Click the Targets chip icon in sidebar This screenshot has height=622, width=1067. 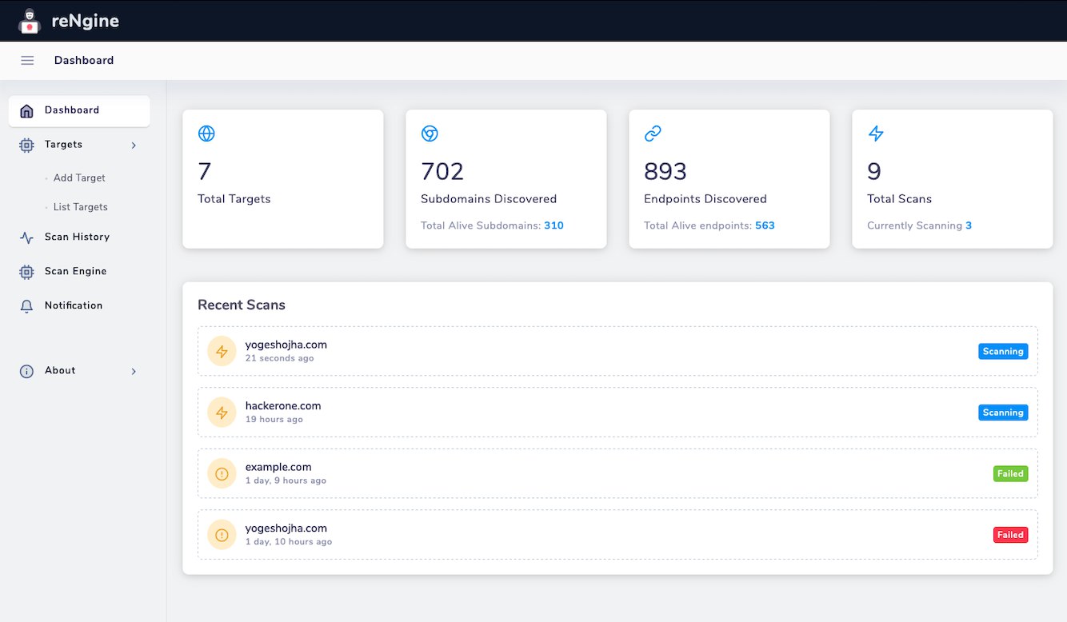tap(26, 145)
